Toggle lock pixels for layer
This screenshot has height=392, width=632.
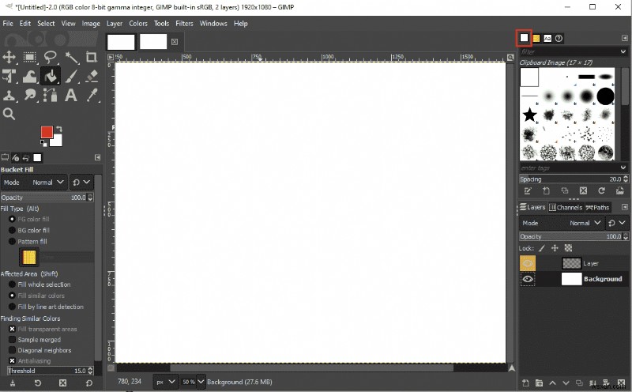tap(542, 248)
